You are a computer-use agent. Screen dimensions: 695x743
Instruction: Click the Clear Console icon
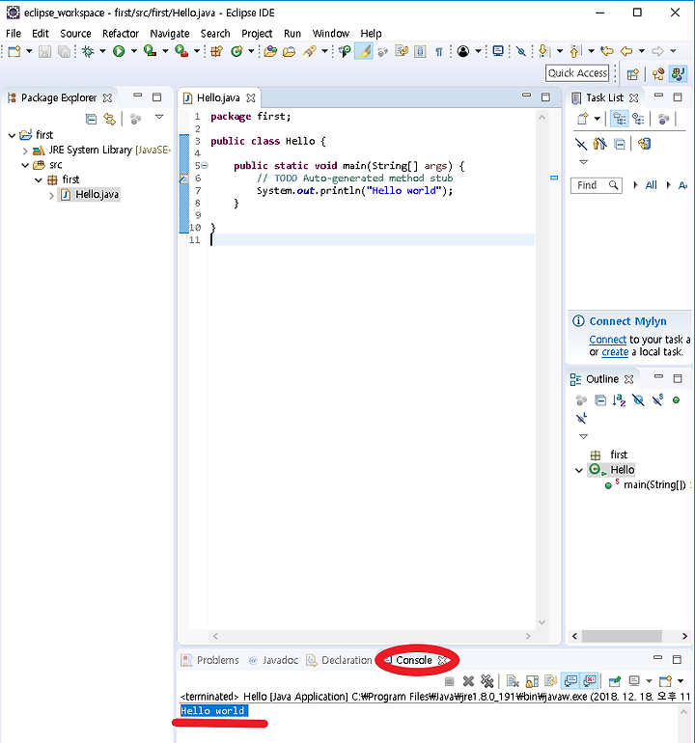[513, 681]
